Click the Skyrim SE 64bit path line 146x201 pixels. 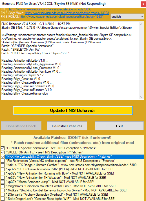pos(67,28)
